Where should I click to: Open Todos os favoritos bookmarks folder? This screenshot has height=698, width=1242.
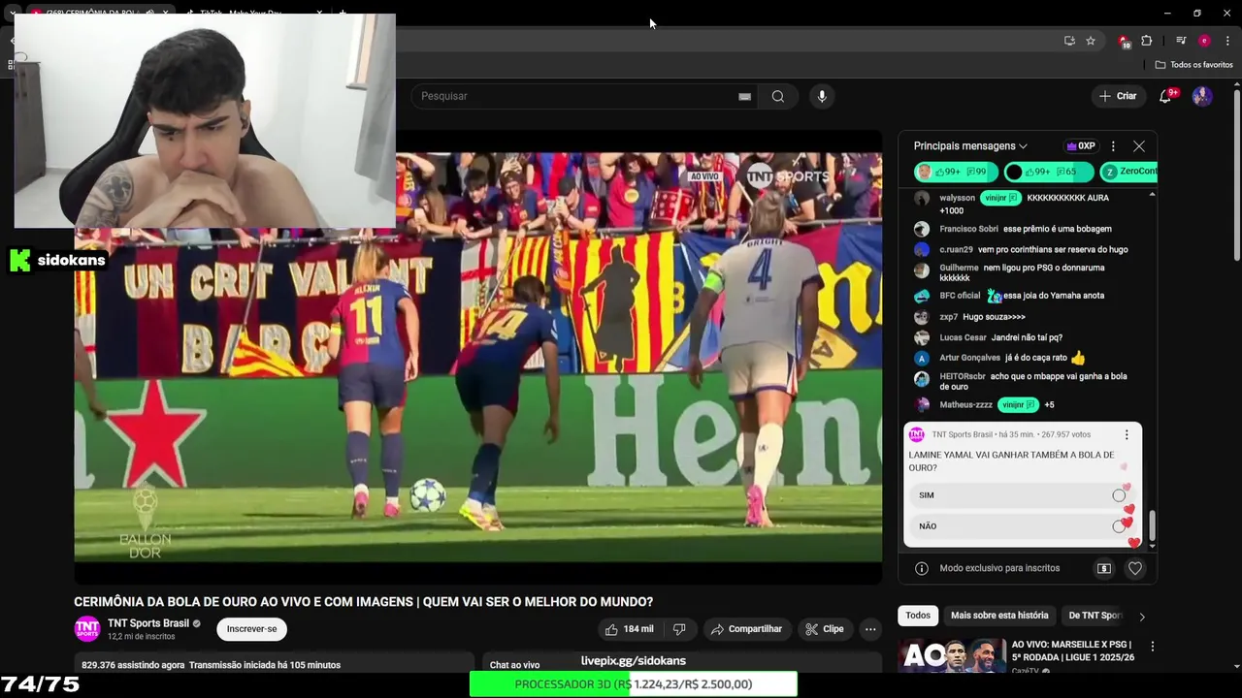[x=1194, y=65]
